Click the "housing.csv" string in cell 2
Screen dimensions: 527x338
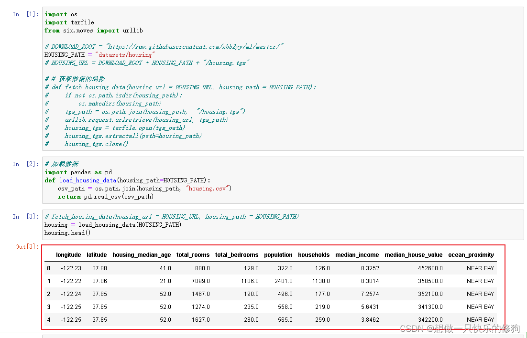[208, 188]
